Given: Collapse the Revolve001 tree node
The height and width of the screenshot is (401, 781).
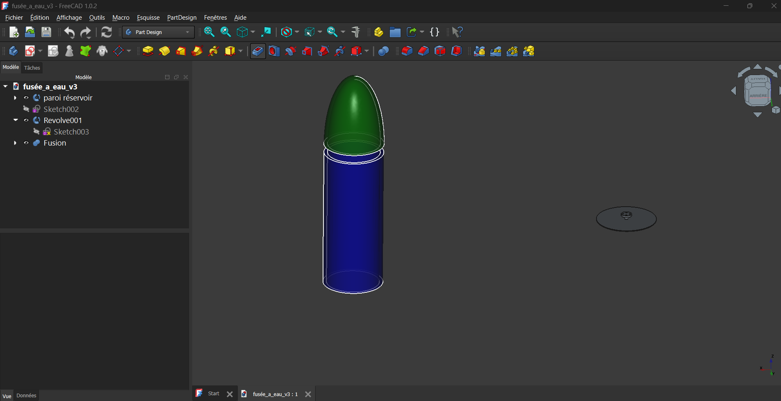Looking at the screenshot, I should click(x=16, y=120).
